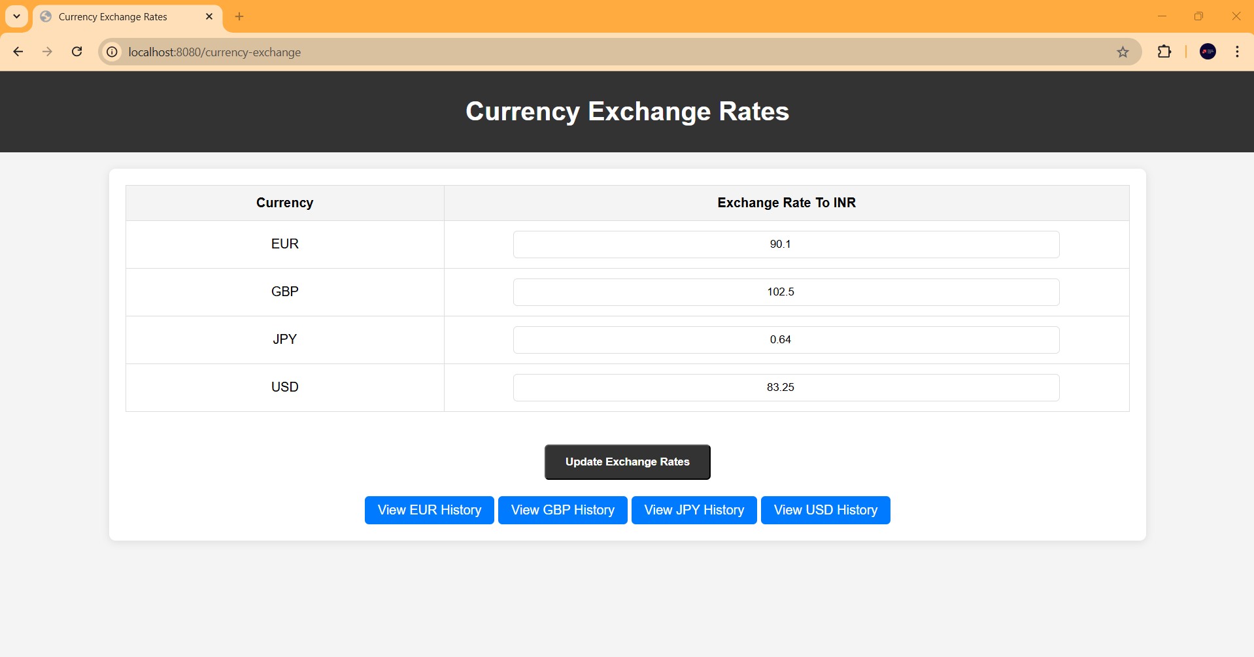
Task: View site information icon in address bar
Action: 112,52
